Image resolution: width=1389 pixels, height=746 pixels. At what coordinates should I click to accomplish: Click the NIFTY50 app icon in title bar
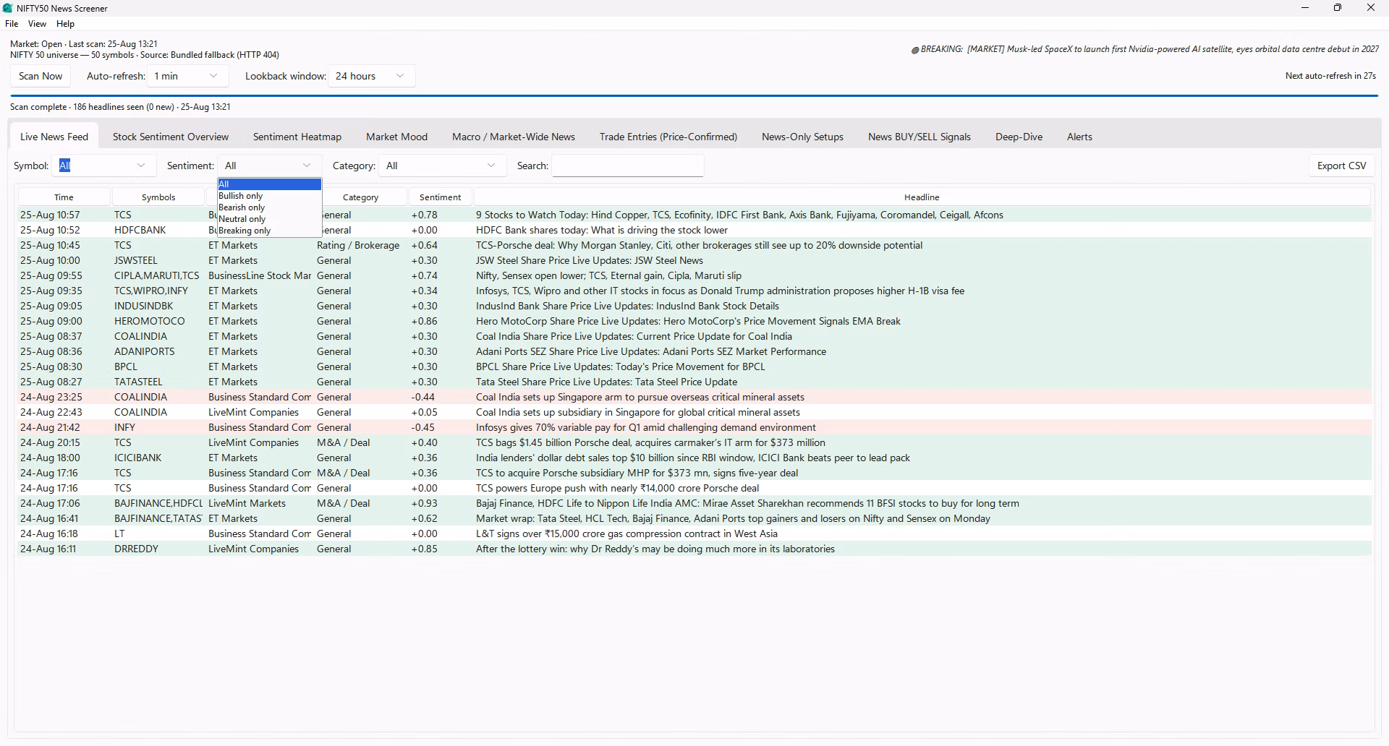(8, 8)
